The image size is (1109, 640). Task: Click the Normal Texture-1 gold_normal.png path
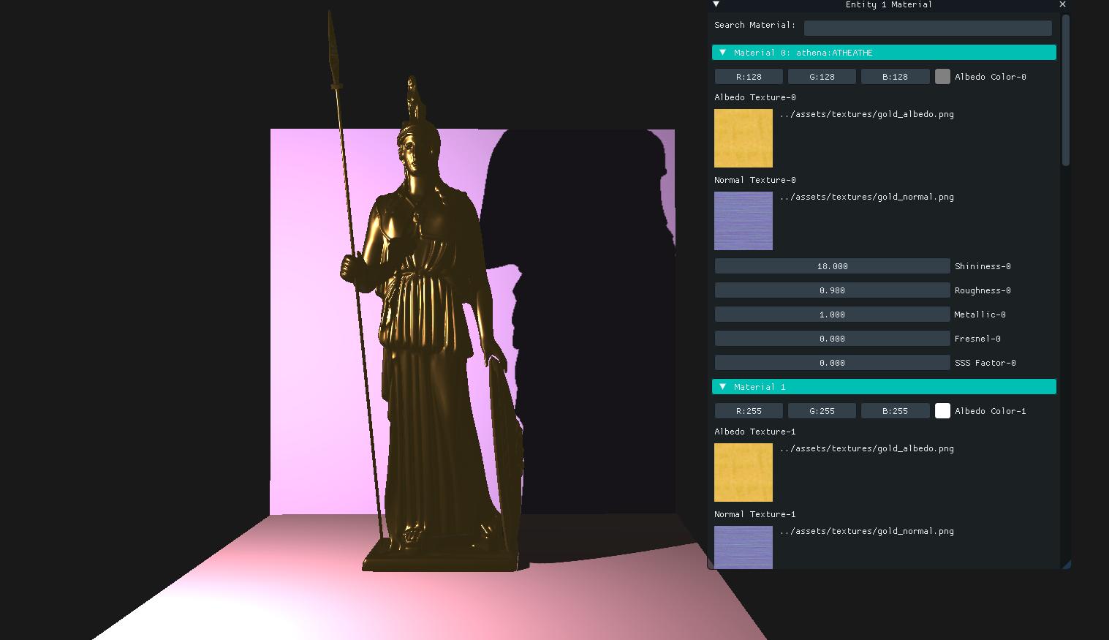tap(867, 531)
